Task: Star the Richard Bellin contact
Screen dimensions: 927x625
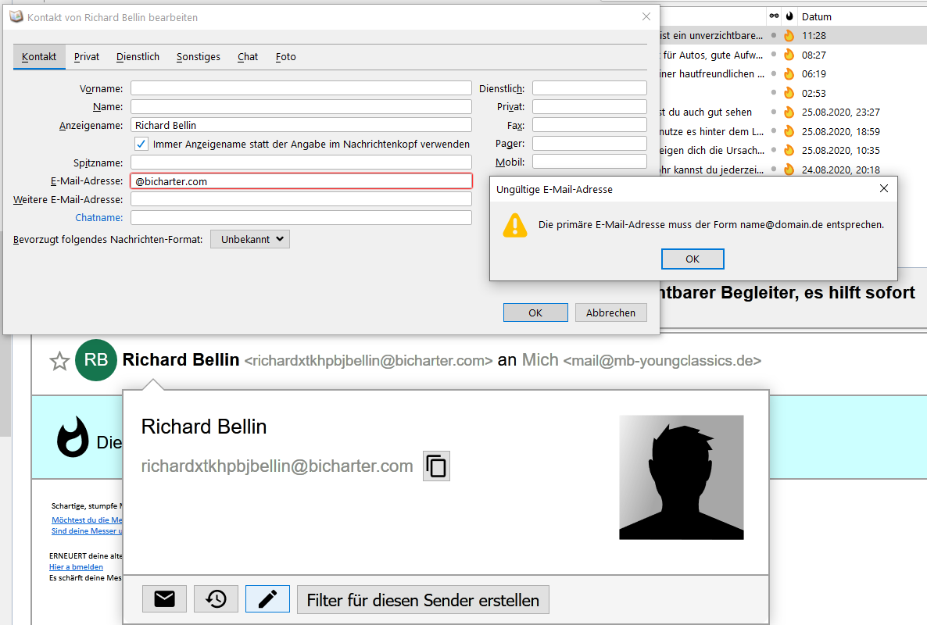Action: [x=59, y=360]
